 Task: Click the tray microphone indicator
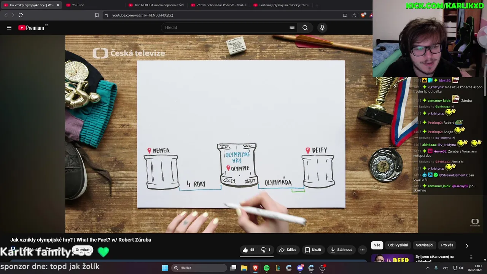coord(436,268)
